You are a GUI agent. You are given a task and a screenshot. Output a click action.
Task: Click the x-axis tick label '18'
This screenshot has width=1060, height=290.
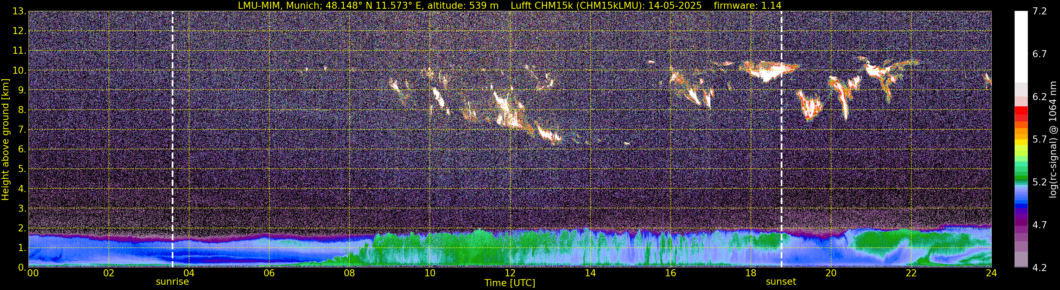pyautogui.click(x=750, y=273)
